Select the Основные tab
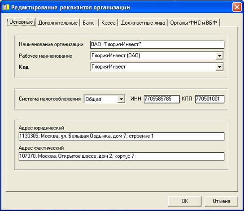This screenshot has height=211, width=244. pyautogui.click(x=22, y=22)
